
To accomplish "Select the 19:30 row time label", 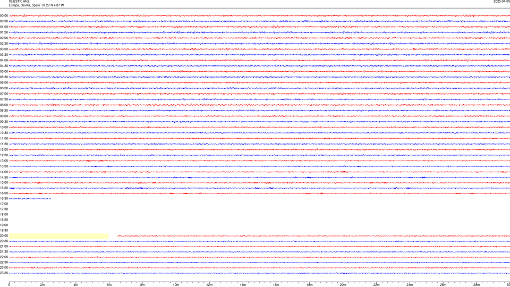I will pos(4,230).
